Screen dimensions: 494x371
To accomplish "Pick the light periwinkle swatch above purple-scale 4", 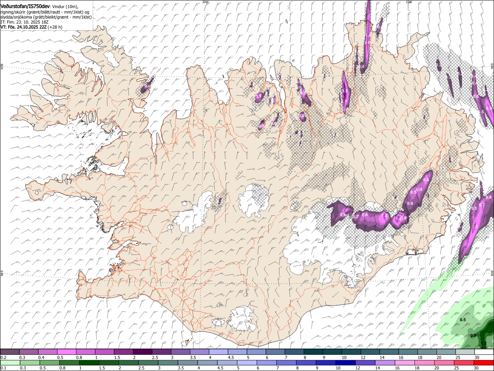I will coord(218,352).
